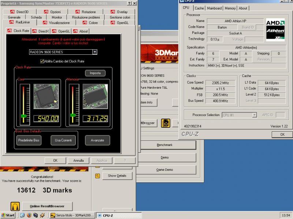Viewport: 293px width, 219px height.
Task: Start the Benchmark in 3DMark
Action: (168, 145)
